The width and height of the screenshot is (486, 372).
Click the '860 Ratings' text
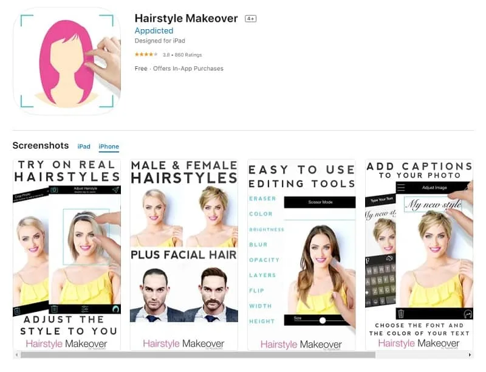pos(188,55)
